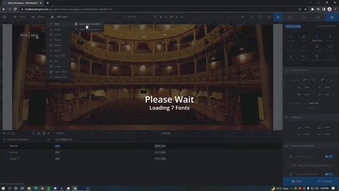Select the Text-32 layer in timeline

coord(26,152)
